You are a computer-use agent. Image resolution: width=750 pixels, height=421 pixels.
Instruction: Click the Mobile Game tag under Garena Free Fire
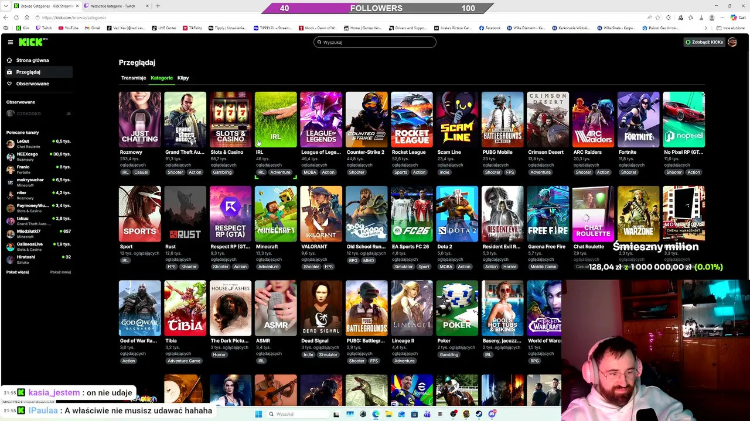[x=543, y=267]
